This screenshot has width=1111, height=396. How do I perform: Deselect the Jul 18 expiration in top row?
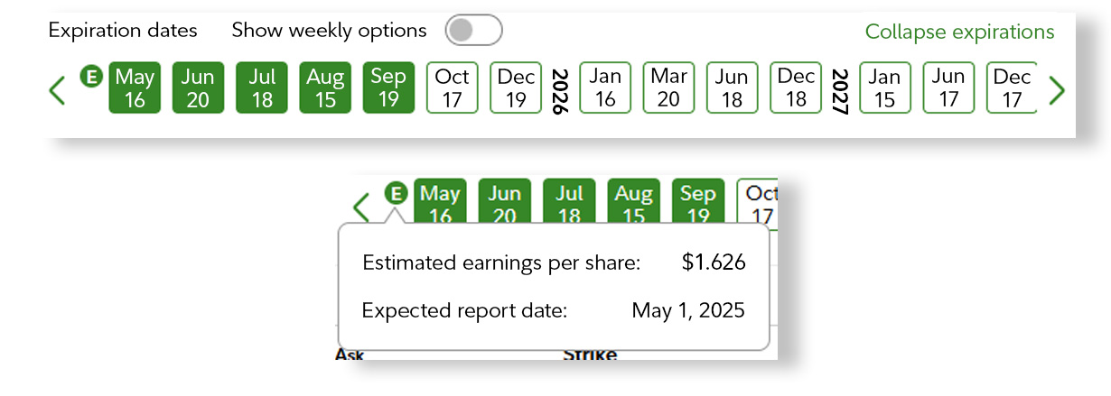click(262, 87)
